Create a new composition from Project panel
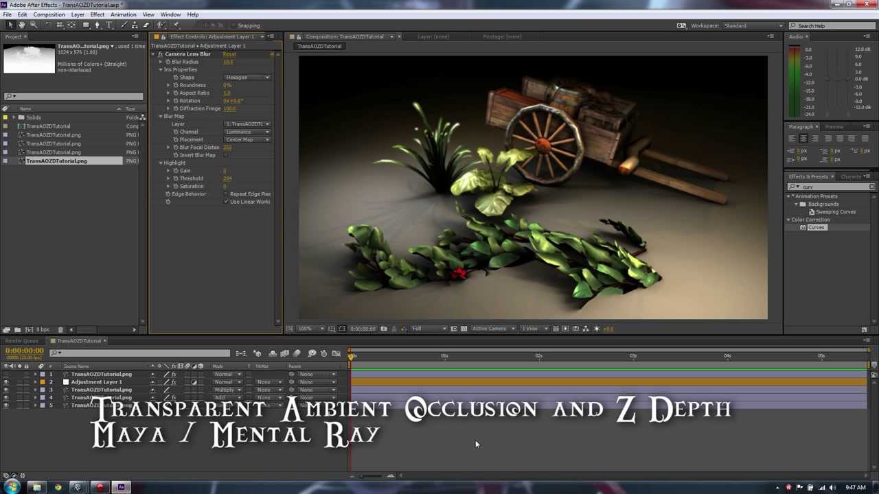Viewport: 879px width, 494px height. click(28, 329)
